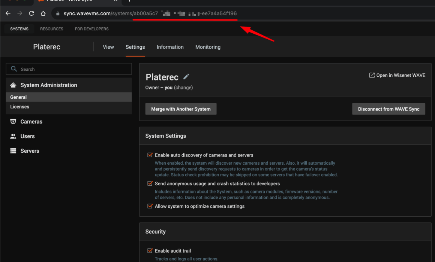Screen dimensions: 435x262
Task: Click the Security section heading
Action: (155, 232)
